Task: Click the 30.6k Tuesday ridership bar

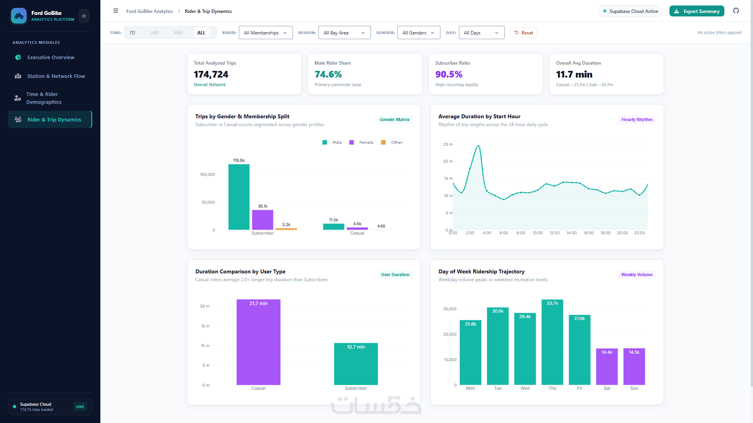Action: [x=498, y=346]
